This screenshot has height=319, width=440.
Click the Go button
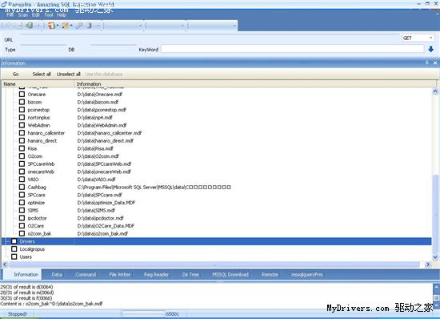(x=16, y=75)
